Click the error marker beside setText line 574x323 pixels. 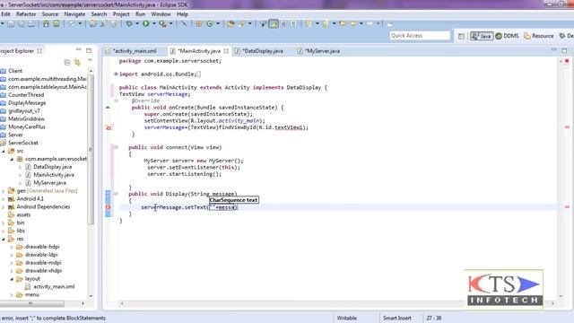point(108,207)
